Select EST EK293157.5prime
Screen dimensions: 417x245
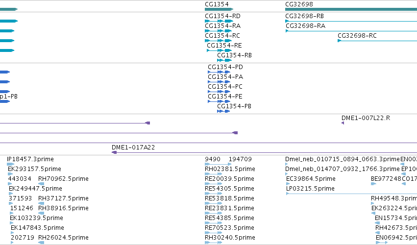tap(34, 169)
